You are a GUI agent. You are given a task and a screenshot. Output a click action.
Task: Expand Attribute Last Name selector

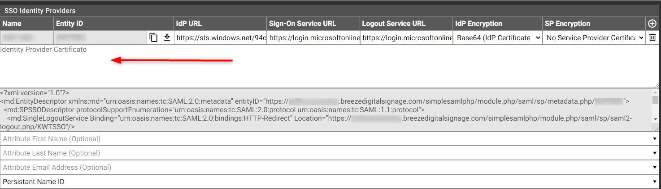pyautogui.click(x=330, y=153)
